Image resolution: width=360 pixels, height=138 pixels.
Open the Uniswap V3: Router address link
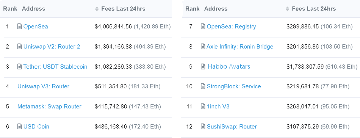click(x=44, y=86)
